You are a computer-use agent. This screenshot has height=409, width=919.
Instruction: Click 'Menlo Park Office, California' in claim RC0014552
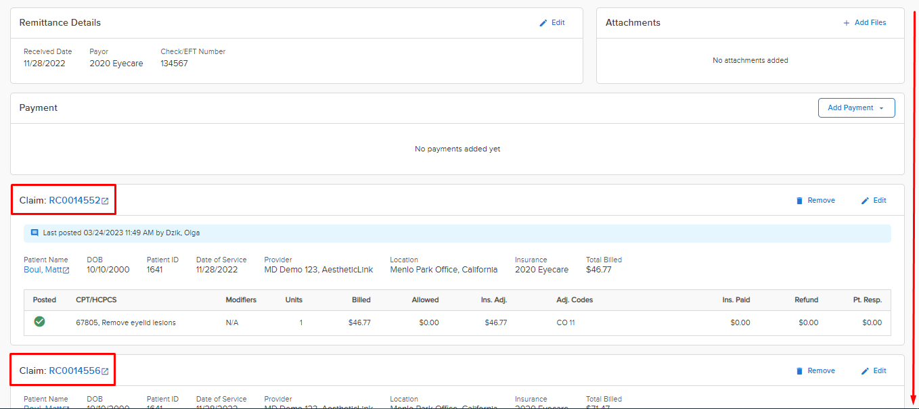[x=444, y=270]
